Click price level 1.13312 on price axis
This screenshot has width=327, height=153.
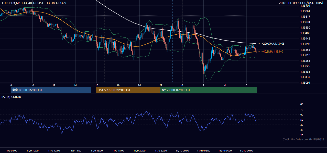pos(305,55)
